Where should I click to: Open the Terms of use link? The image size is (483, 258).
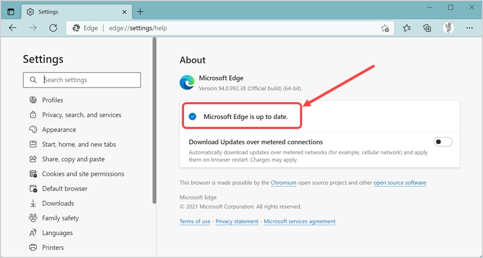pyautogui.click(x=195, y=221)
